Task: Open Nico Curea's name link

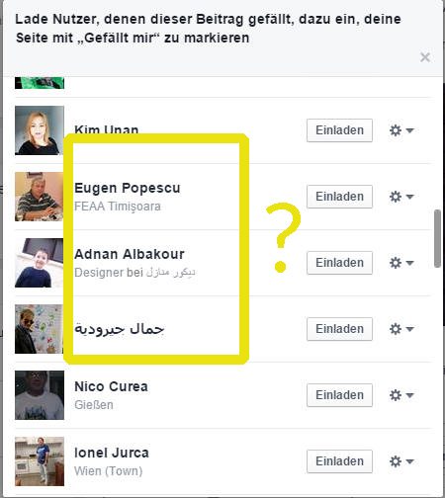Action: point(111,386)
